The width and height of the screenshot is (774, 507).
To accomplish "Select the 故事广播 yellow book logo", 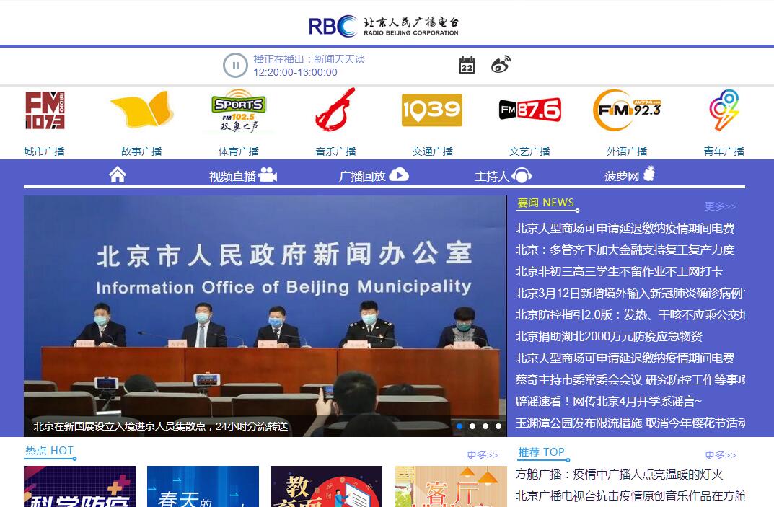I will (141, 110).
